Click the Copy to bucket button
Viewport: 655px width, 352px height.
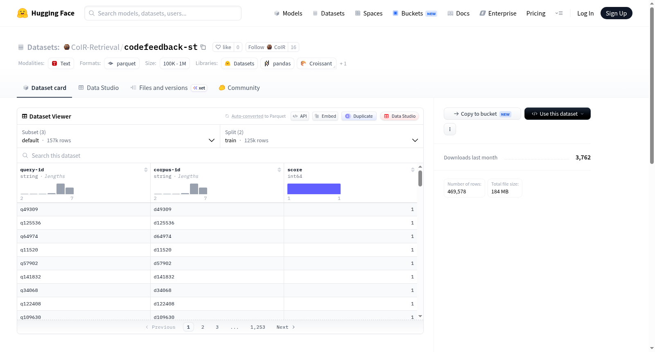click(x=482, y=114)
